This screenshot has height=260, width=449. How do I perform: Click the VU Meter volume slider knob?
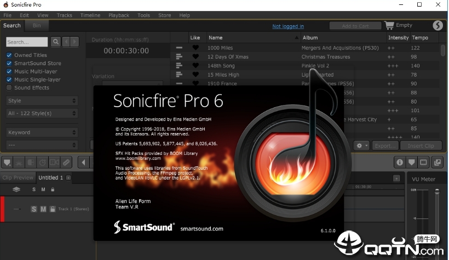coord(437,192)
